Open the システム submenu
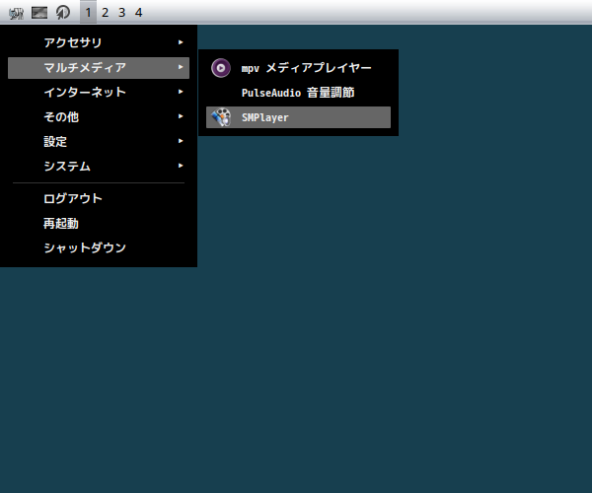Image resolution: width=592 pixels, height=493 pixels. pyautogui.click(x=99, y=166)
